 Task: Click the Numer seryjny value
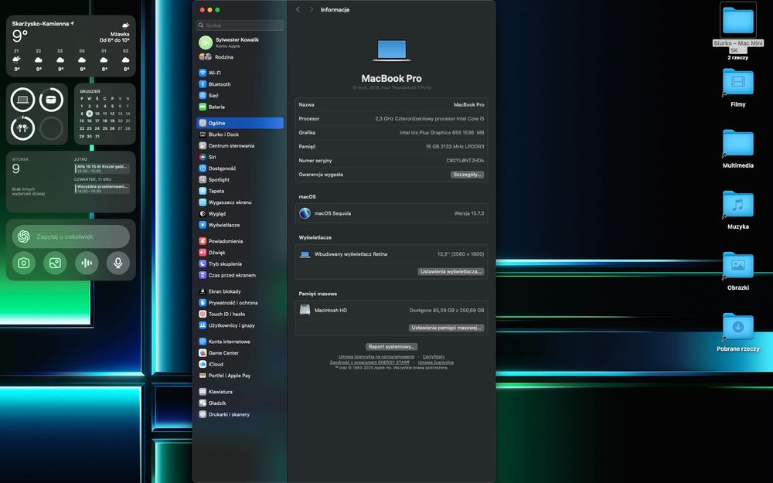(465, 161)
